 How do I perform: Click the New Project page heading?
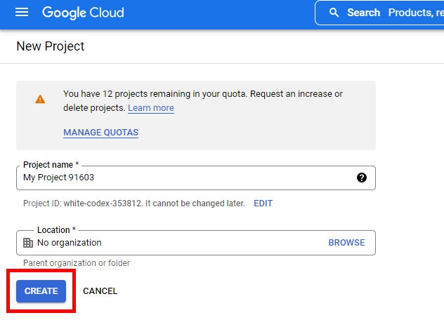coord(51,46)
